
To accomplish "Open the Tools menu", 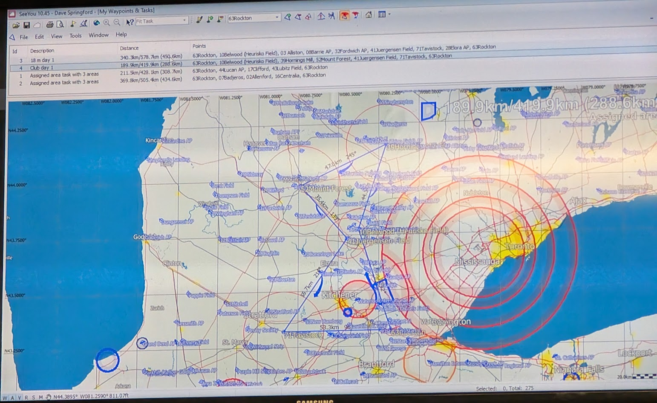I will 75,36.
